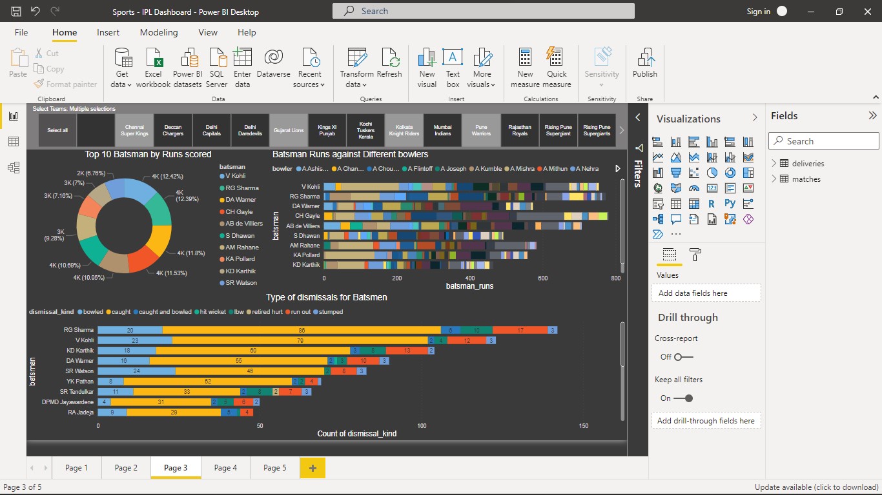Open the Get data dropdown
The image size is (882, 495).
pos(122,67)
